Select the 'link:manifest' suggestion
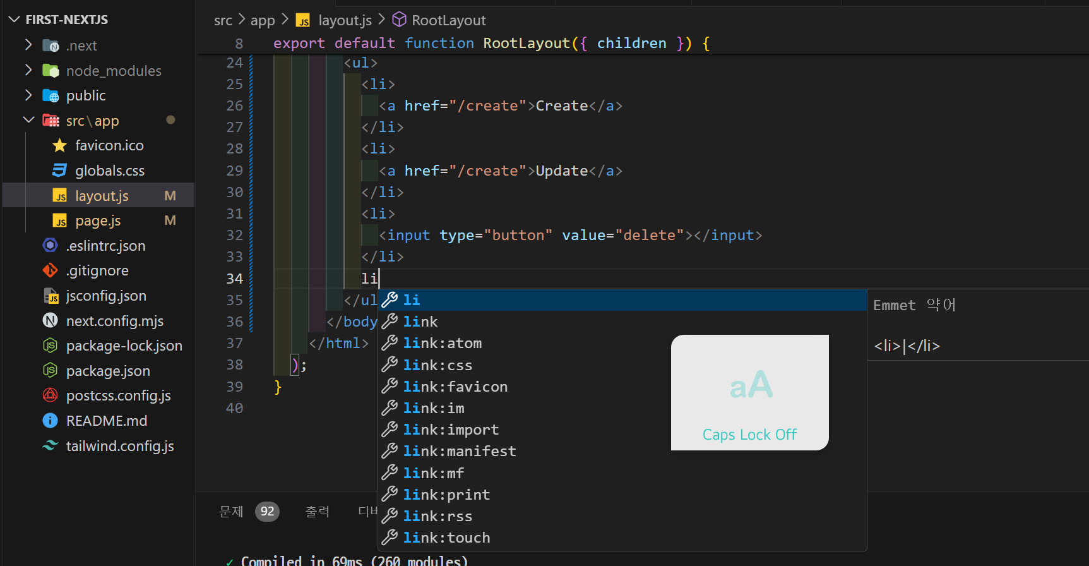 coord(622,451)
